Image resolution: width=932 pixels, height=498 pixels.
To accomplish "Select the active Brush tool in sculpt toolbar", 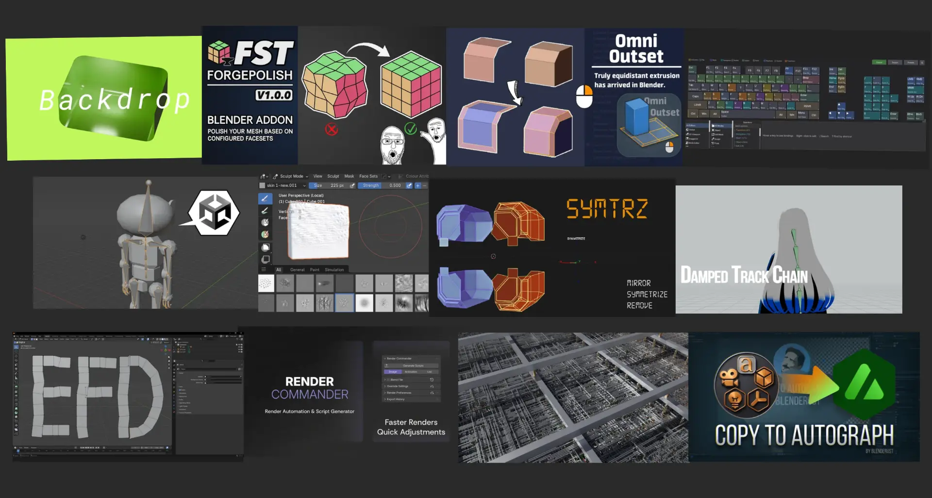I will click(265, 199).
